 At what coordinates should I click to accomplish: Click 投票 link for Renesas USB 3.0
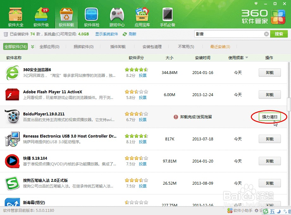coord(143,142)
